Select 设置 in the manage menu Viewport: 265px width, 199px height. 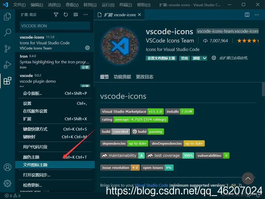click(55, 103)
